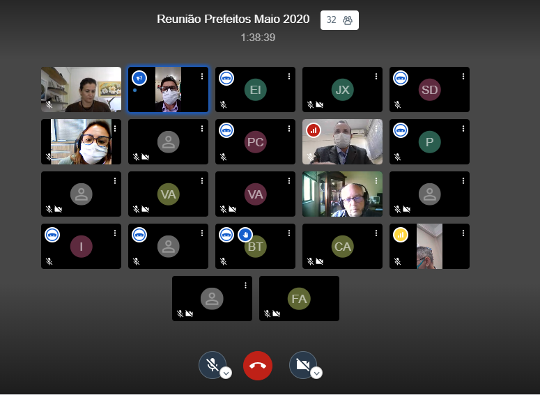The image size is (540, 395).
Task: Click the Reunião Prefeitos Maio 2020 title
Action: point(233,20)
